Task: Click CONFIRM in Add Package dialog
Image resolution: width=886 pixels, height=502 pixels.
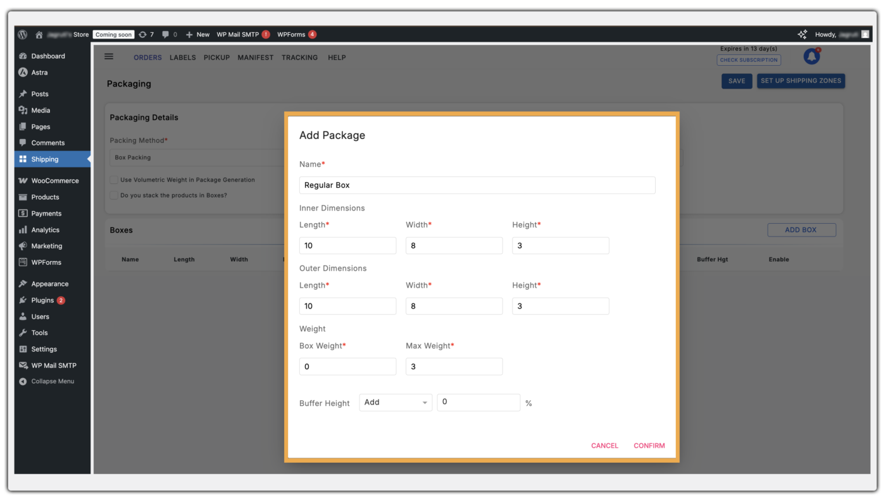Action: [649, 446]
